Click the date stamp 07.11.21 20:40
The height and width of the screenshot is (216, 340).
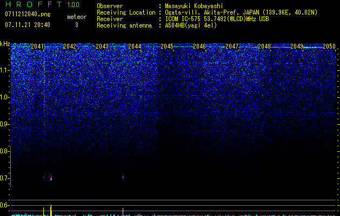(28, 25)
